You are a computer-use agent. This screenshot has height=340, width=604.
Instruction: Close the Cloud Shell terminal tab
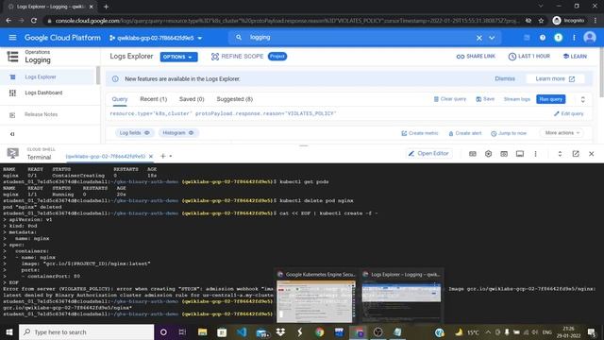coord(151,156)
